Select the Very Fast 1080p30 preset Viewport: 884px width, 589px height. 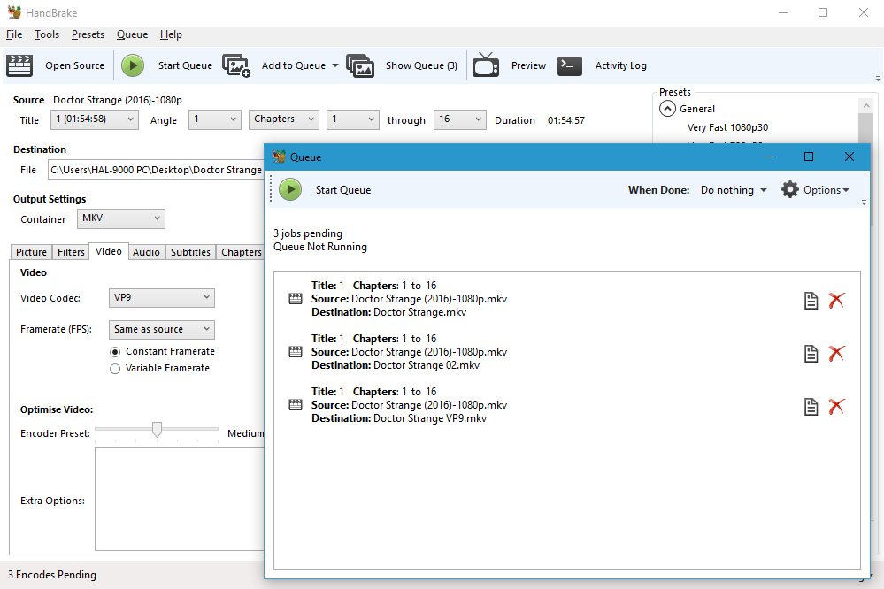(x=727, y=127)
